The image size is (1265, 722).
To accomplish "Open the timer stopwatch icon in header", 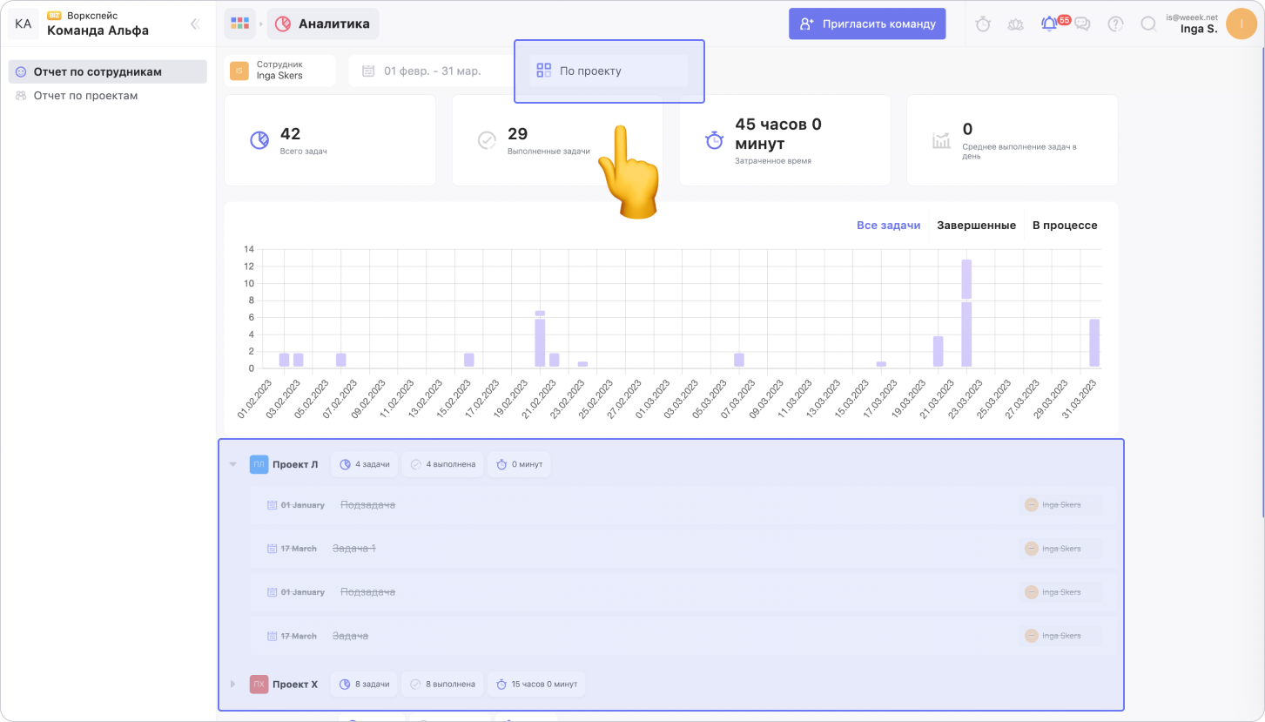I will (983, 24).
